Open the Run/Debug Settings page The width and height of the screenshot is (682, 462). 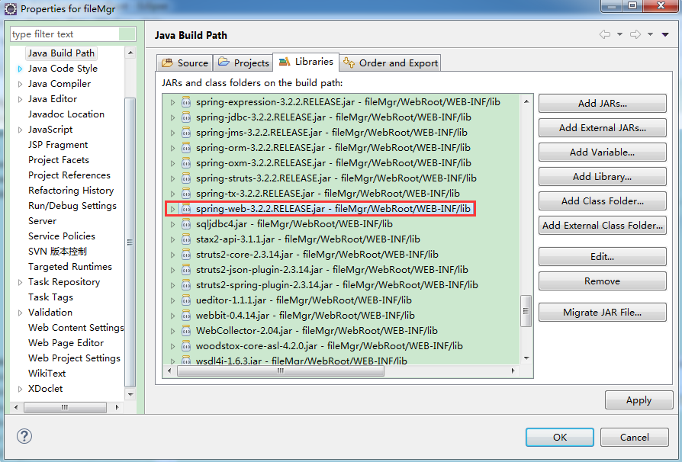(x=72, y=206)
